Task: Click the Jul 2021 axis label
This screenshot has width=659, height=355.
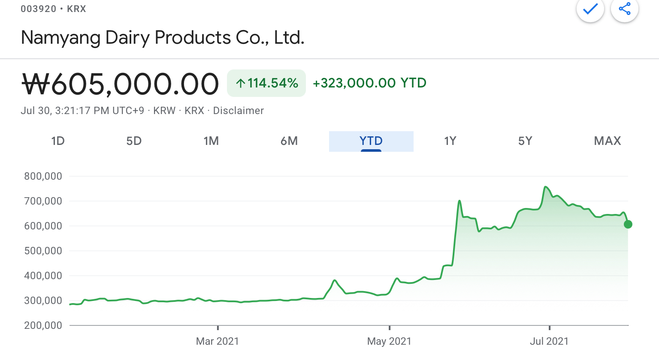Action: tap(549, 341)
